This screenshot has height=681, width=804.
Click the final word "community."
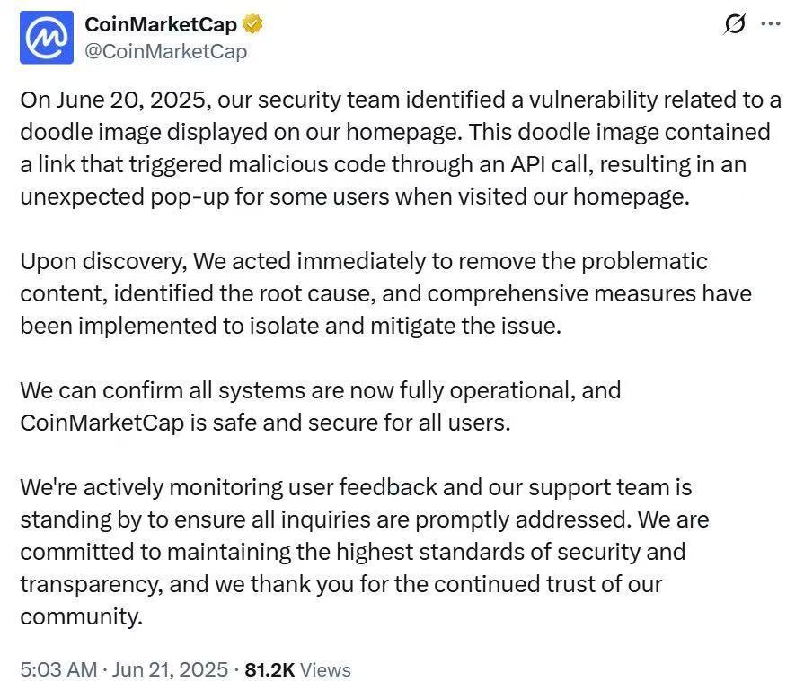81,617
